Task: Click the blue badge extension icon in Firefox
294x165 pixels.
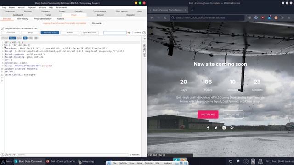Action: [270, 17]
